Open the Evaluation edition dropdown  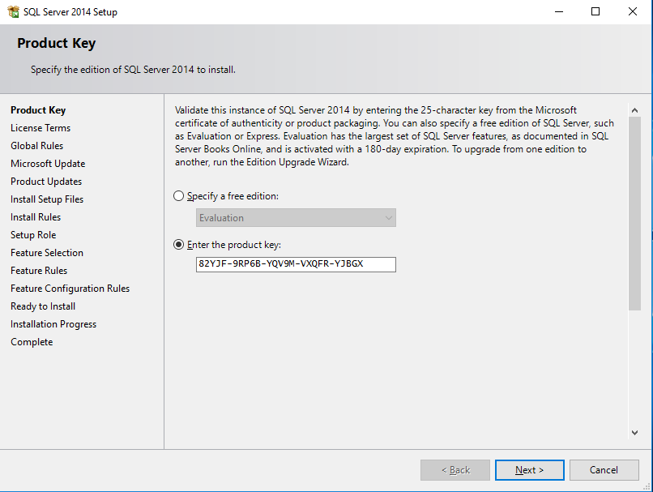tap(387, 217)
